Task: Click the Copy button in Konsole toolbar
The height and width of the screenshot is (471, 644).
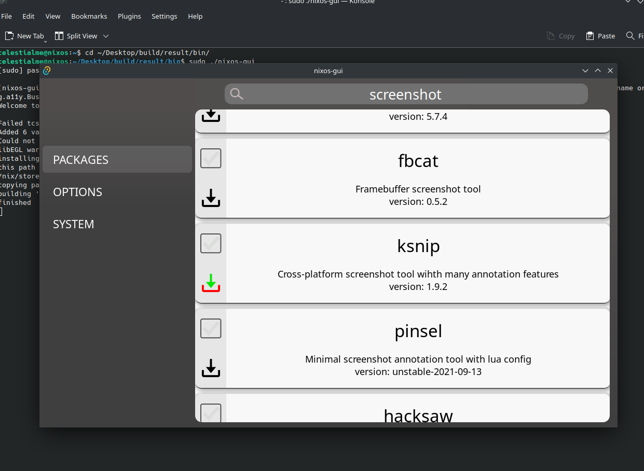Action: point(560,36)
